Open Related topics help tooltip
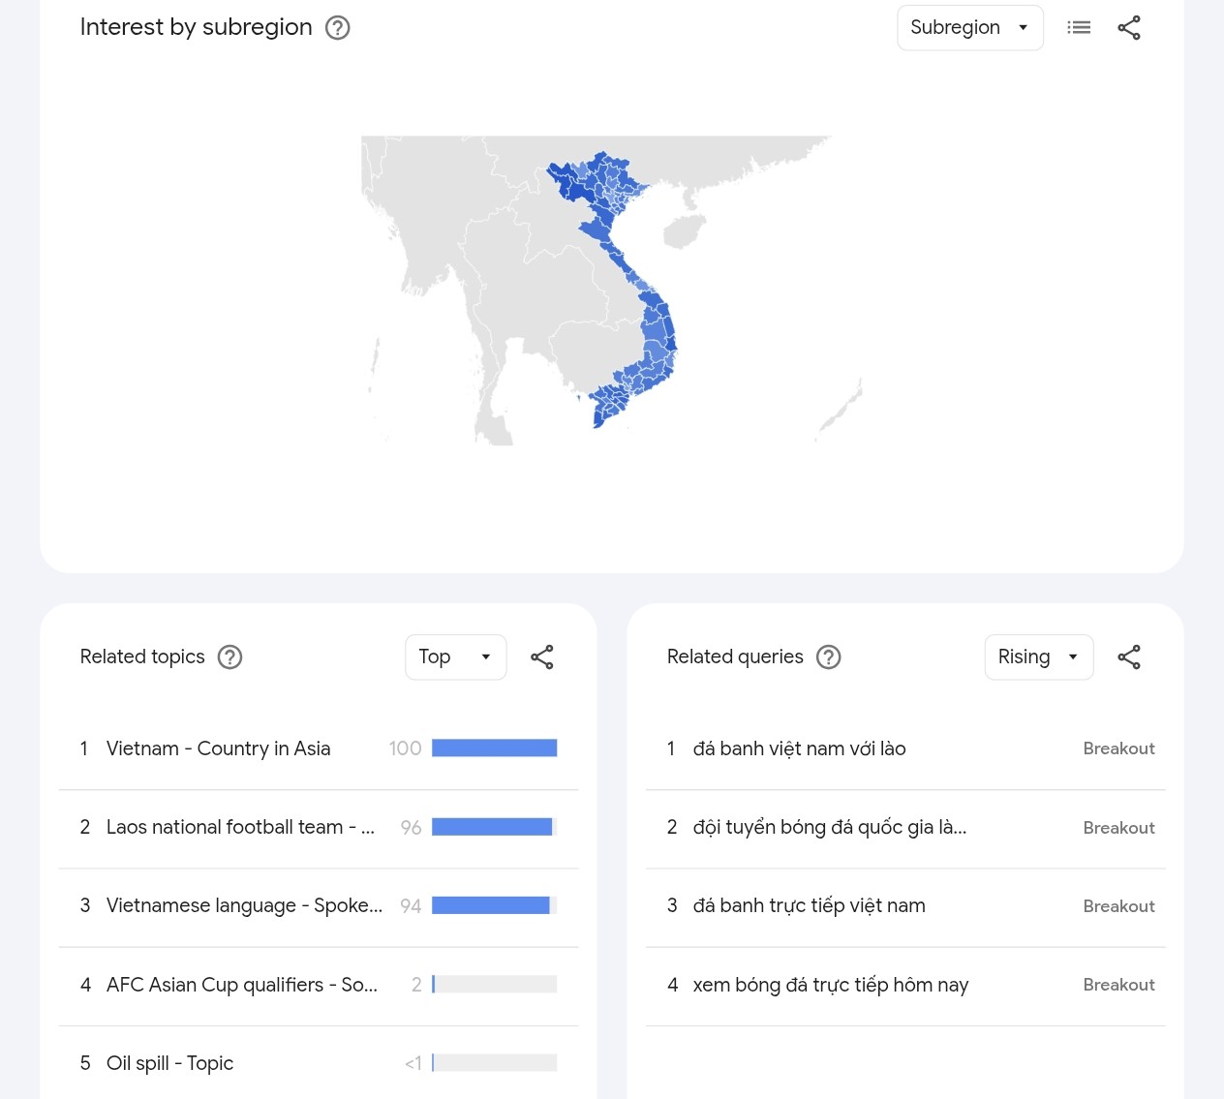Image resolution: width=1224 pixels, height=1099 pixels. click(229, 657)
